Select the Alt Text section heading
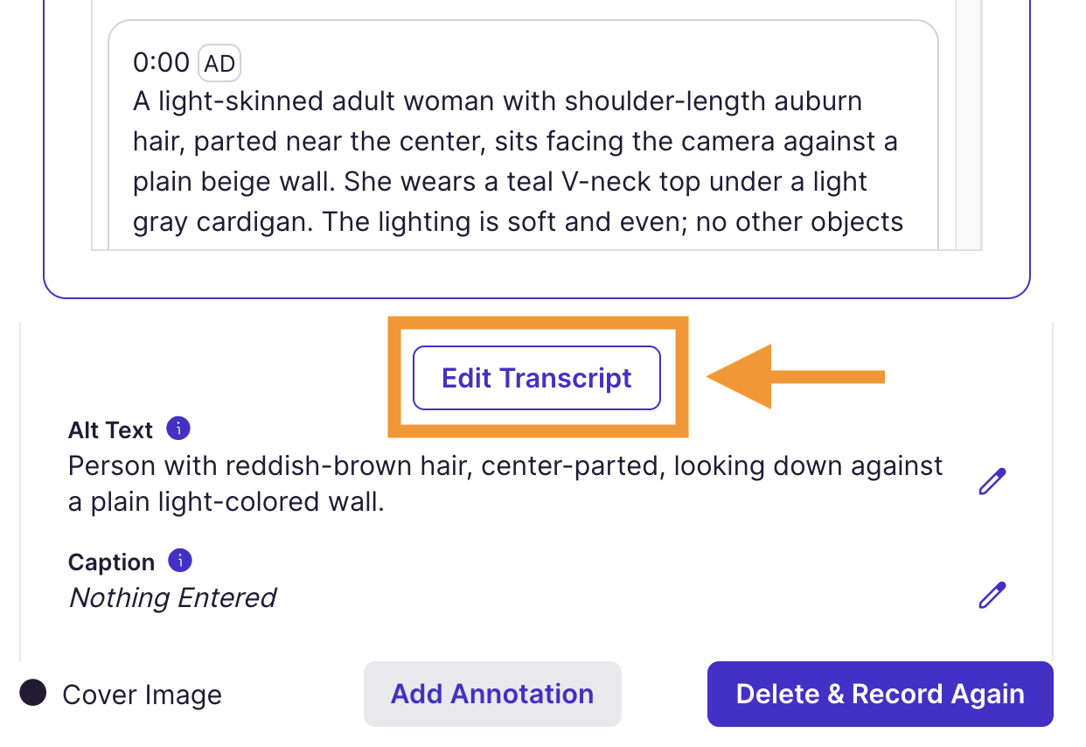This screenshot has width=1086, height=747. click(x=109, y=429)
